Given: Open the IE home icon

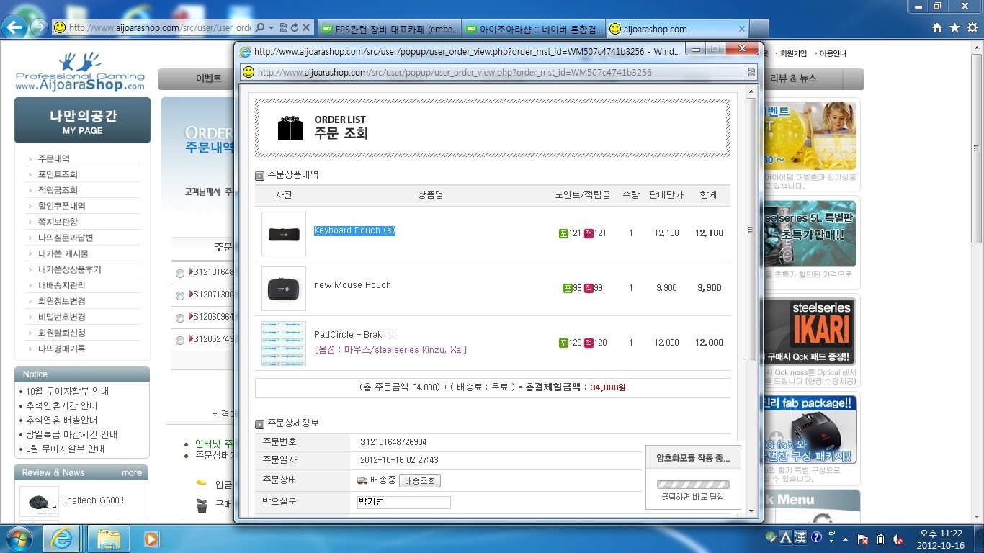Looking at the screenshot, I should [937, 27].
